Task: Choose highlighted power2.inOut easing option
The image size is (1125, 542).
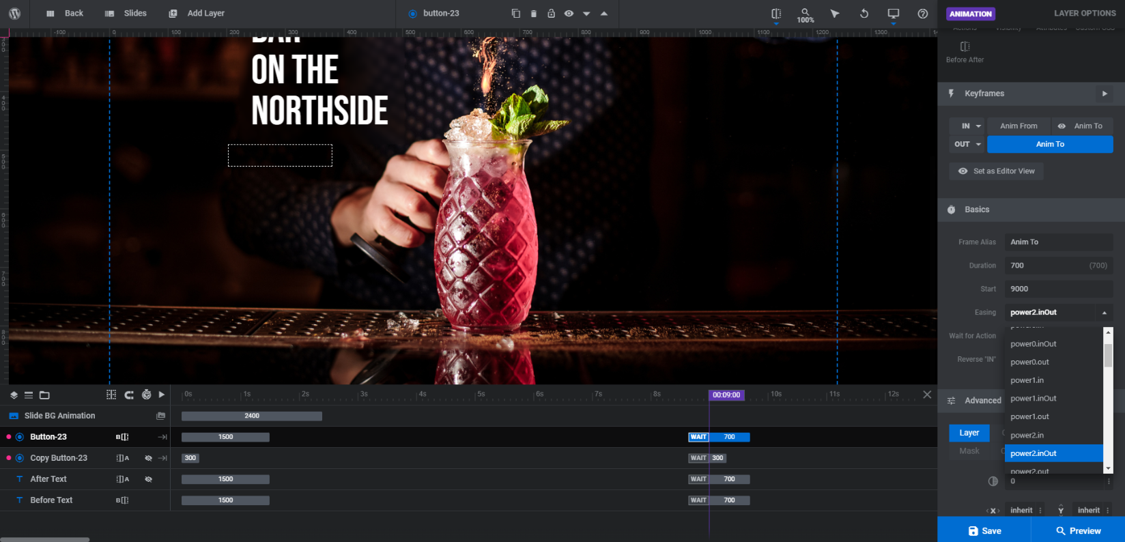Action: click(1053, 453)
